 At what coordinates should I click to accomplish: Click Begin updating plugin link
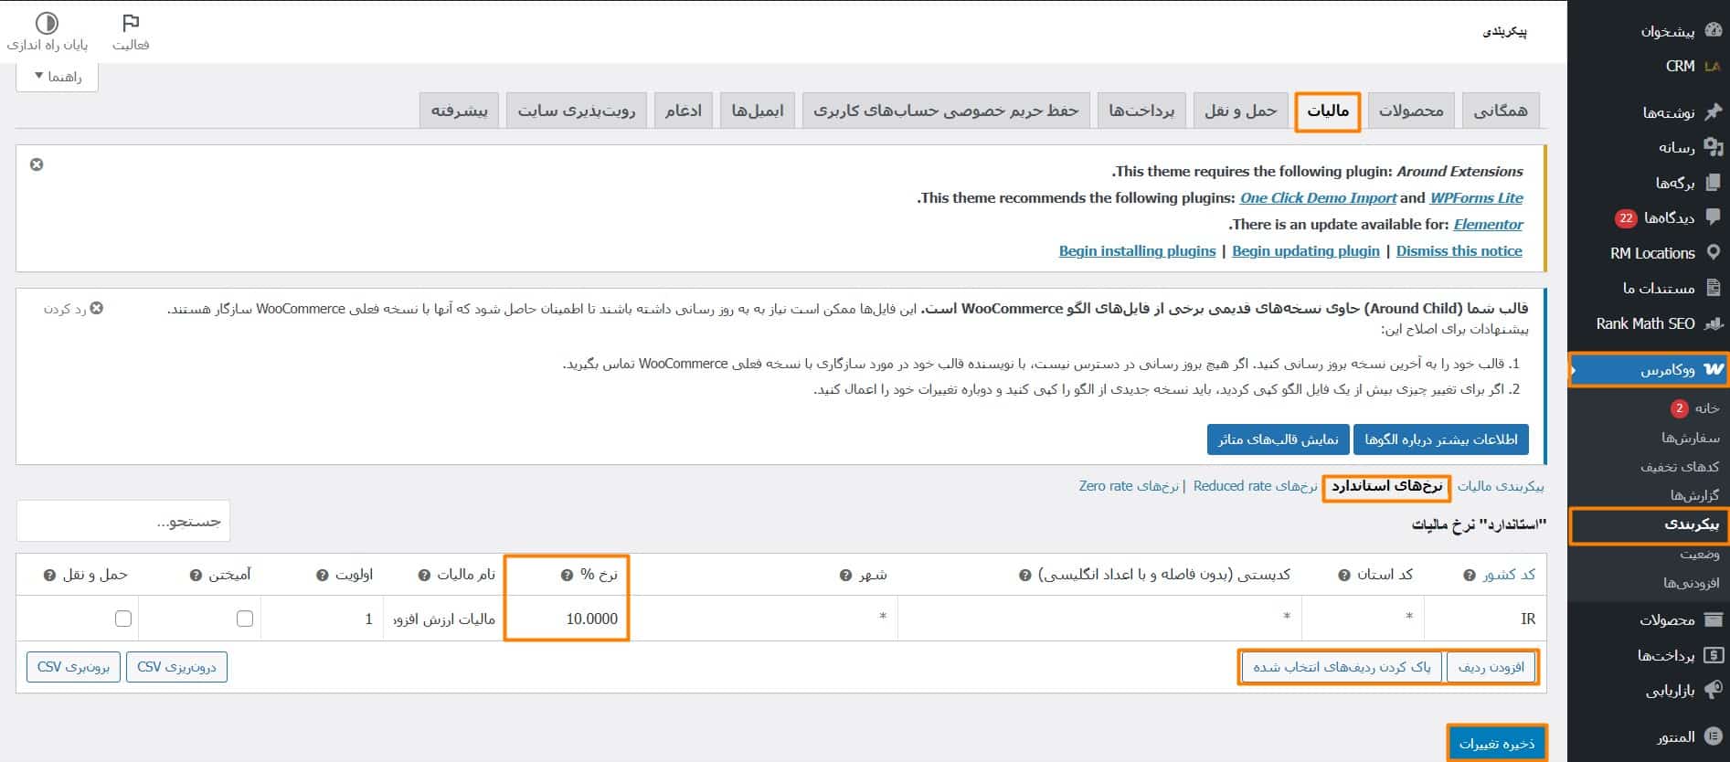point(1306,250)
